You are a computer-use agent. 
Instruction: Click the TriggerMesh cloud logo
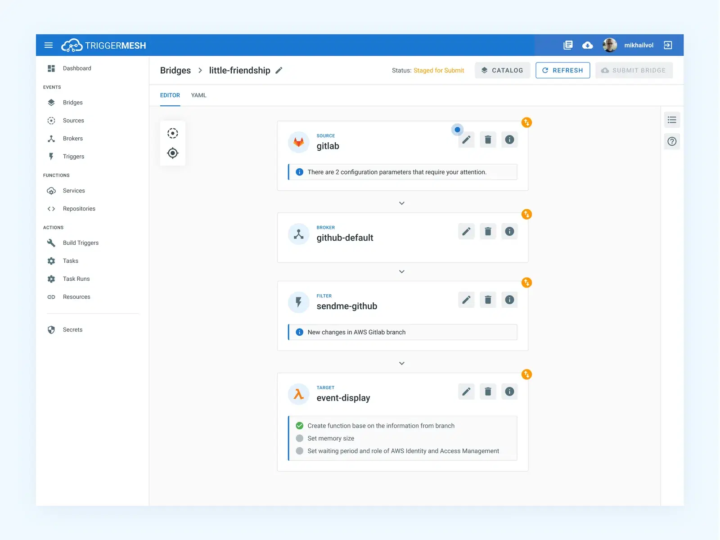point(72,45)
